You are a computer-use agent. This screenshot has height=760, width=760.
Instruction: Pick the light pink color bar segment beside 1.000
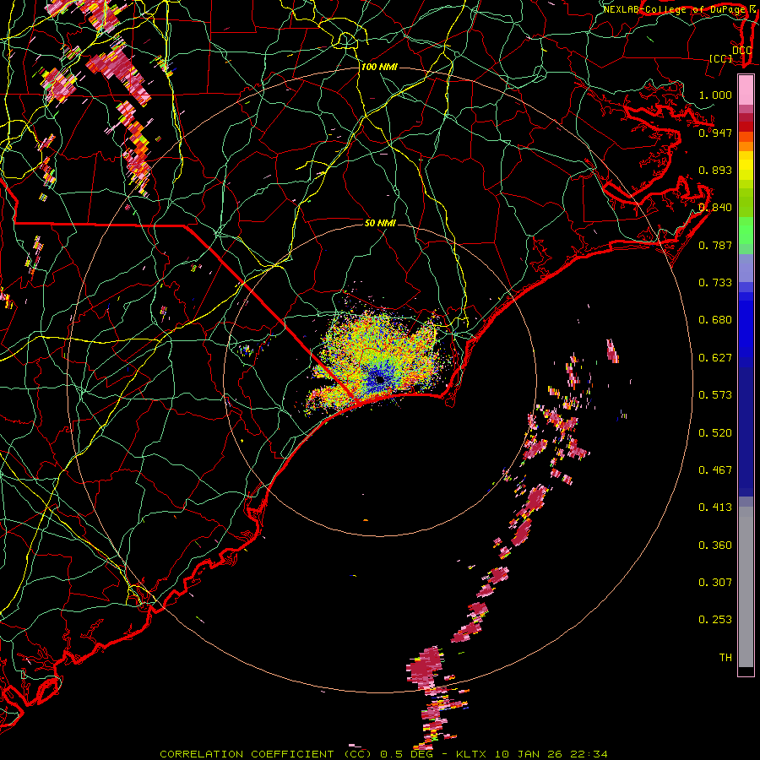[x=746, y=90]
